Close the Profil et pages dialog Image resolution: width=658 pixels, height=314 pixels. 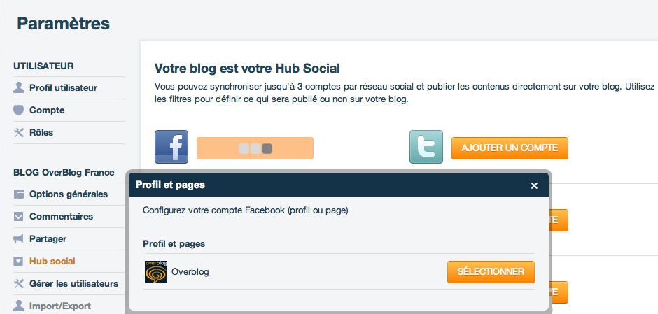tap(534, 185)
